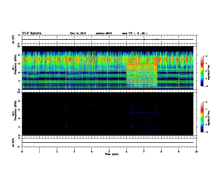Click the 'ch.3(V)' waveform axis label

pos(13,142)
